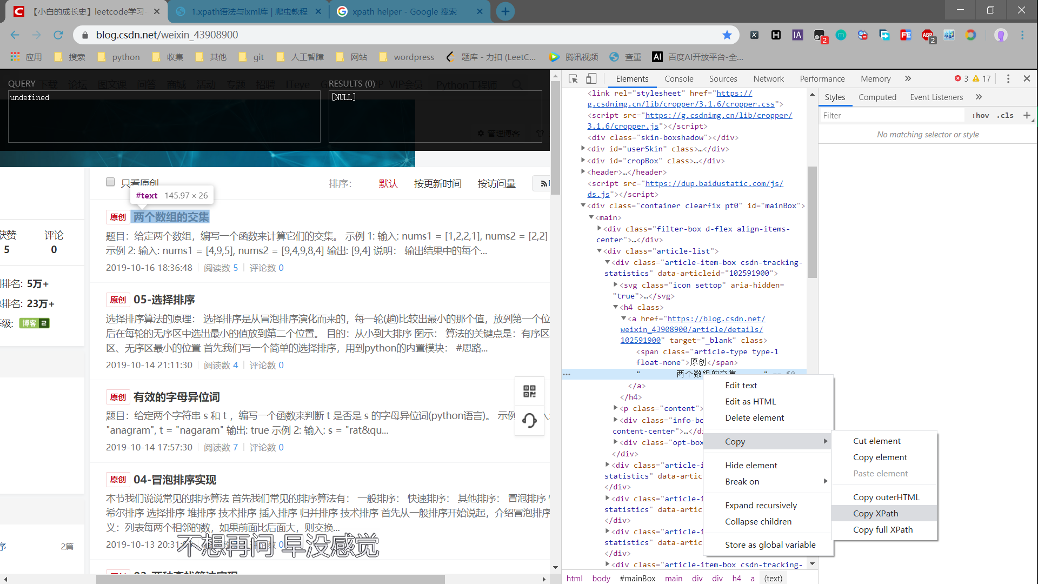1038x584 pixels.
Task: Expand the div id=userSkin node
Action: point(583,149)
